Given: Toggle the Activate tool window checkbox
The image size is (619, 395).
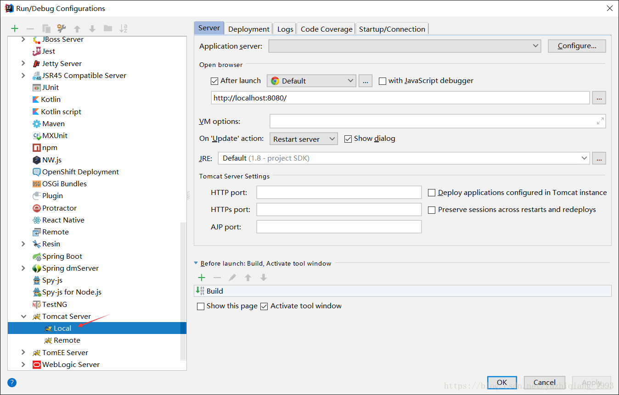Looking at the screenshot, I should point(264,306).
